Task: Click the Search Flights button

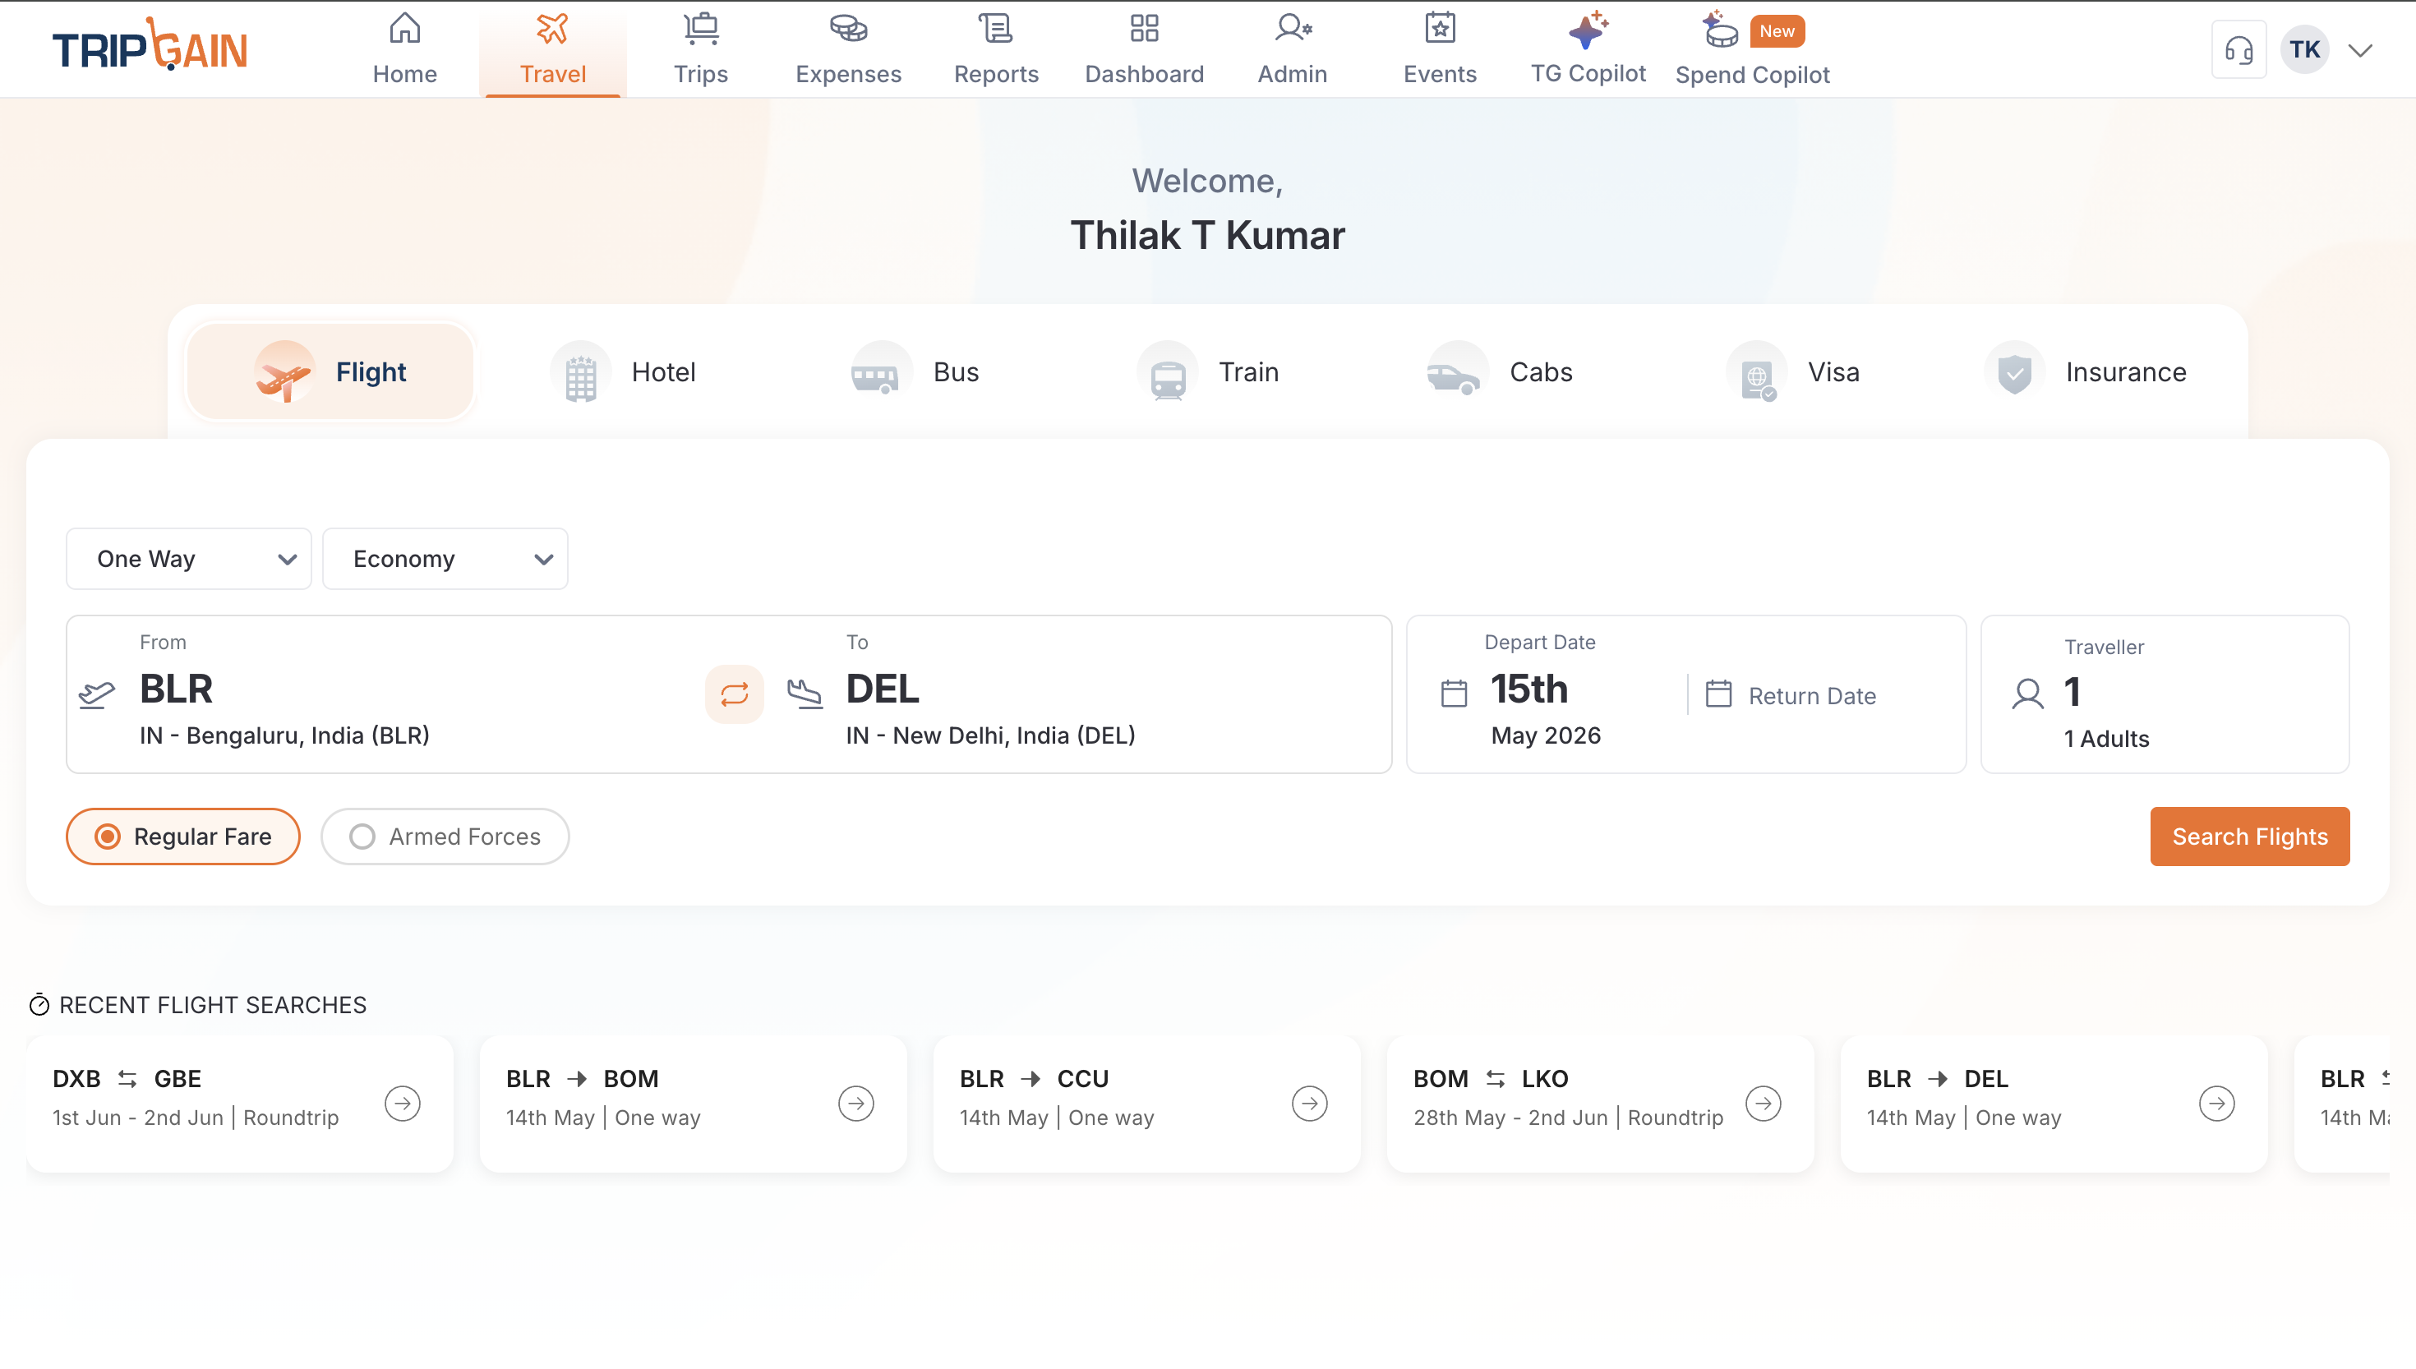Action: [x=2250, y=836]
